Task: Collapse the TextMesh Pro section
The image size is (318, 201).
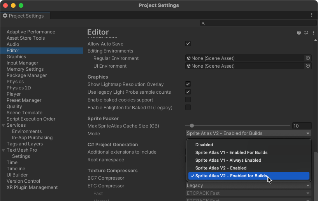Action: (x=4, y=150)
